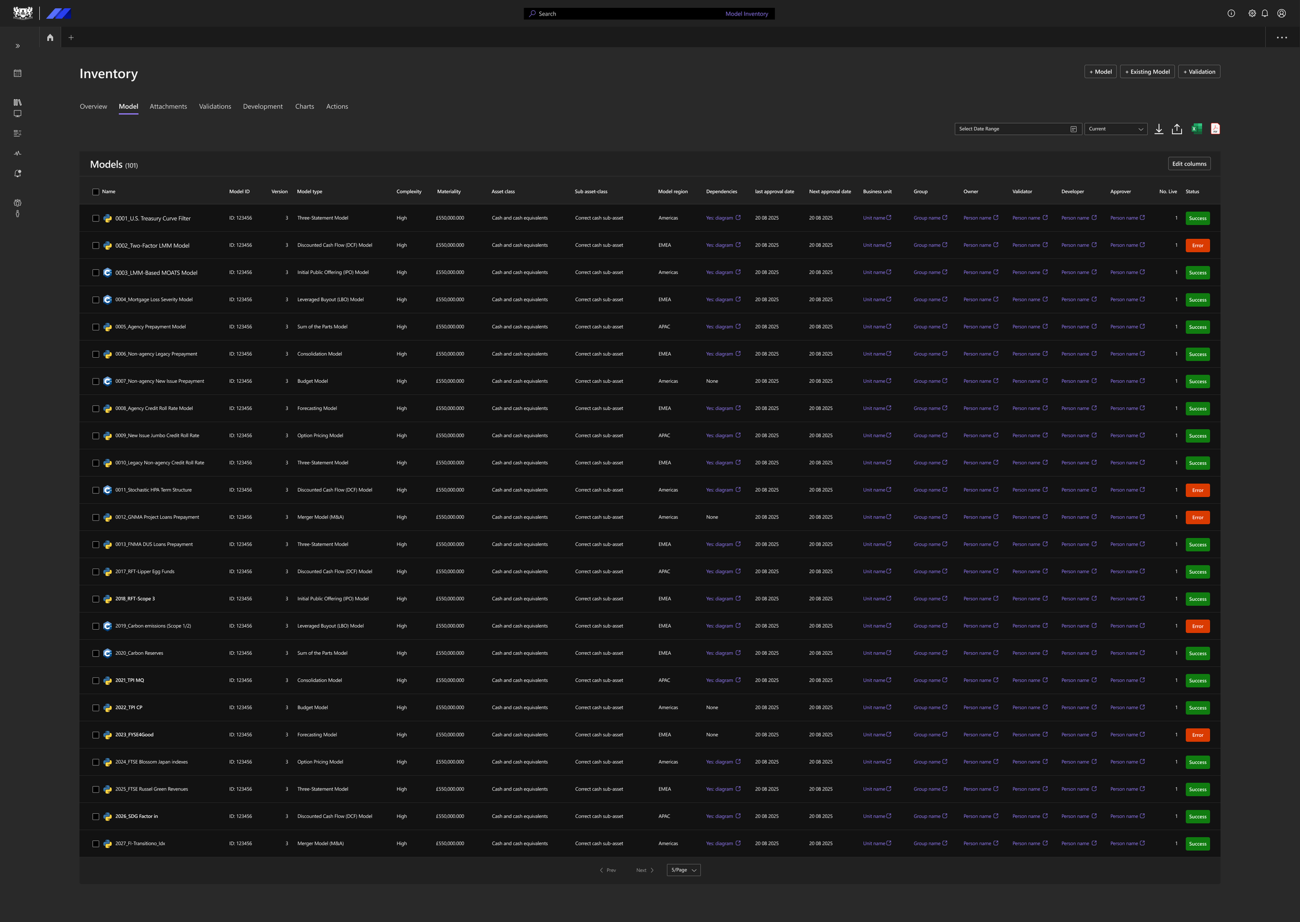The width and height of the screenshot is (1300, 922).
Task: Open diagram link icon for 0002_Two-Factor LMM
Action: click(738, 245)
